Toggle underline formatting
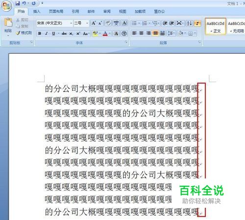The height and width of the screenshot is (220, 245). 53,33
